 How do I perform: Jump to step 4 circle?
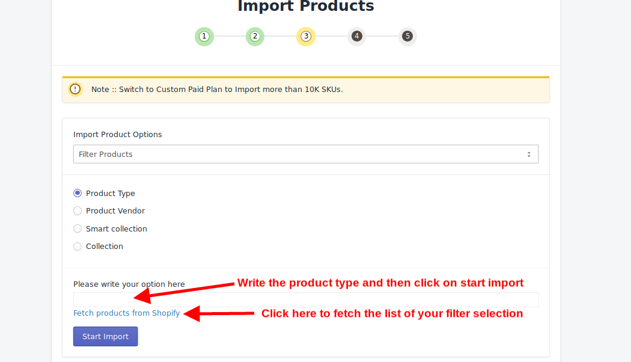point(356,36)
